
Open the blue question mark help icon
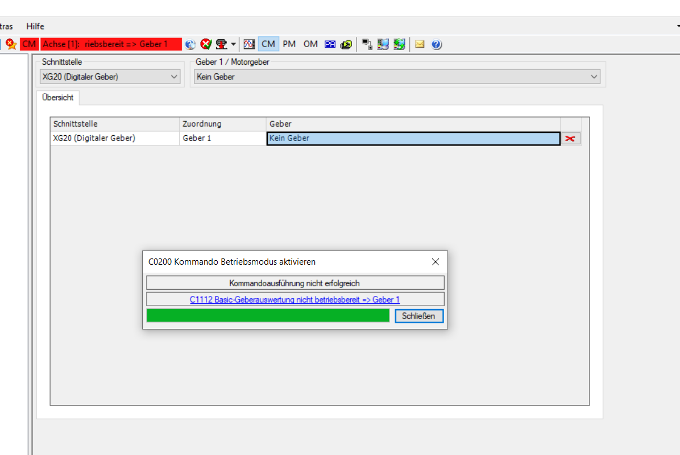[437, 44]
